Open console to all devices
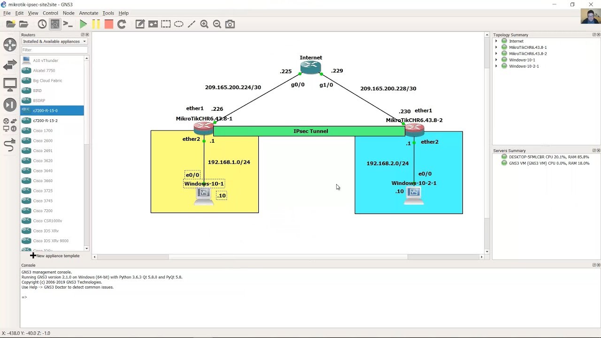 point(68,24)
